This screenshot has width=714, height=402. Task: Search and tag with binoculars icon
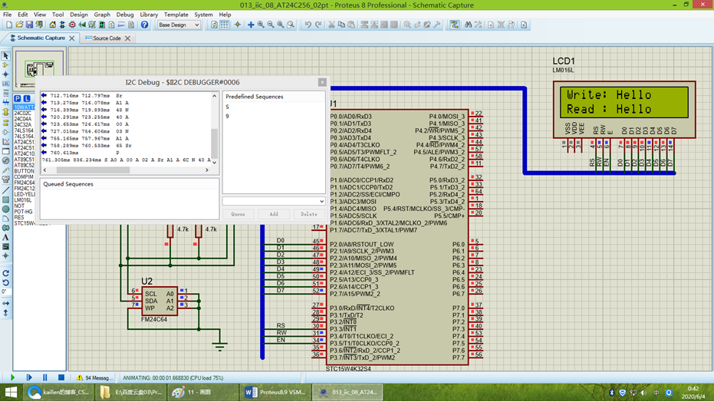click(x=468, y=25)
